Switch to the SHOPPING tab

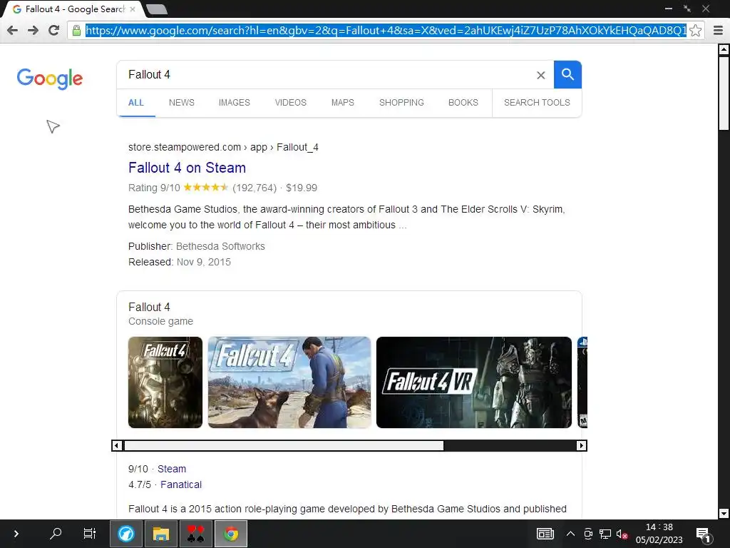click(x=401, y=103)
